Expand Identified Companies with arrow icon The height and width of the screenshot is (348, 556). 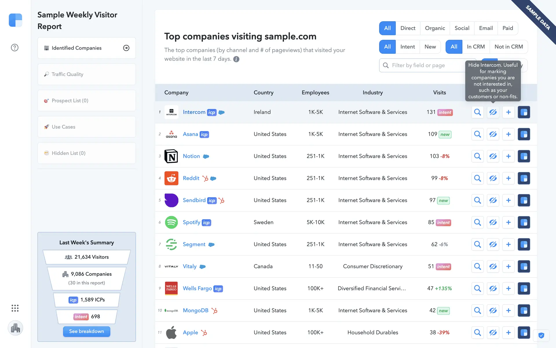(126, 48)
